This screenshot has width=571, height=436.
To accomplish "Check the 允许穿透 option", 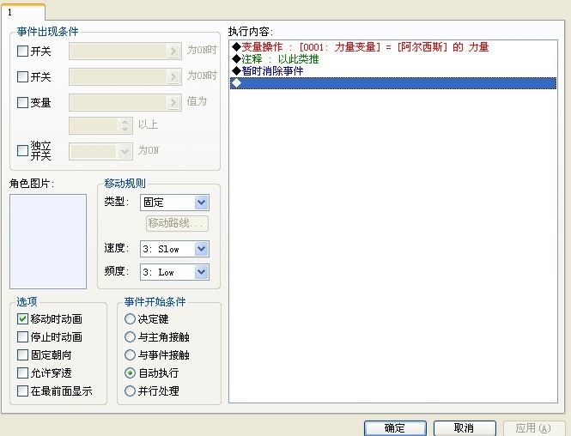I will [22, 373].
